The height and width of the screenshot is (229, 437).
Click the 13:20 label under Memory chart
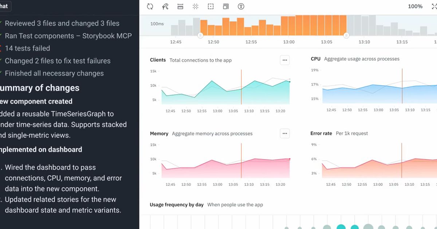[x=280, y=184]
